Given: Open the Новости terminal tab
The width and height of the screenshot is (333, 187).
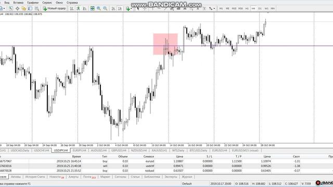Looking at the screenshot, I should pyautogui.click(x=57, y=177).
